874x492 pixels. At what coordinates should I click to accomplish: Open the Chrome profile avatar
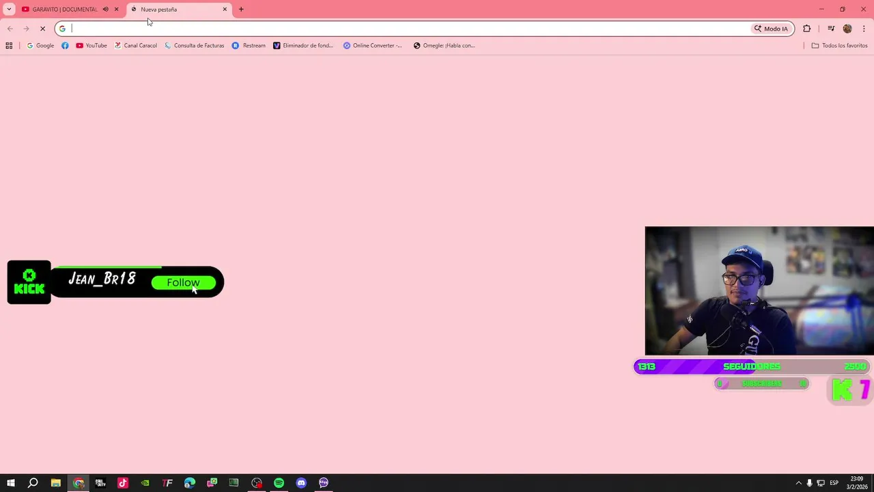coord(847,29)
